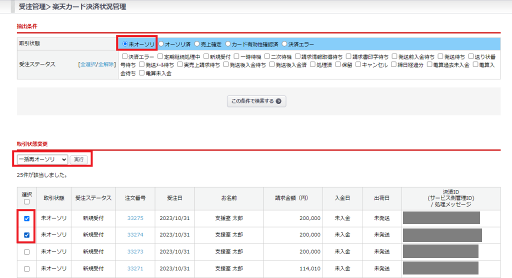The image size is (512, 278).
Task: Click the 全選択 link
Action: coord(88,65)
